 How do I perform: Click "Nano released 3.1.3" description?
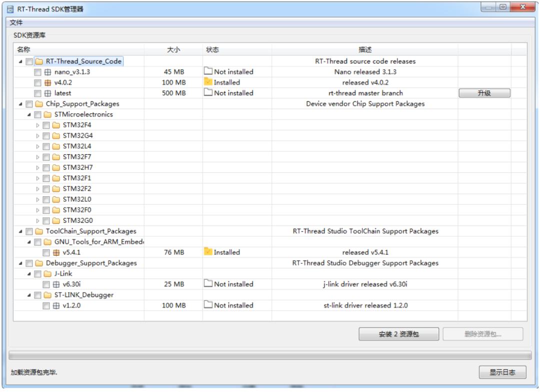(x=365, y=72)
